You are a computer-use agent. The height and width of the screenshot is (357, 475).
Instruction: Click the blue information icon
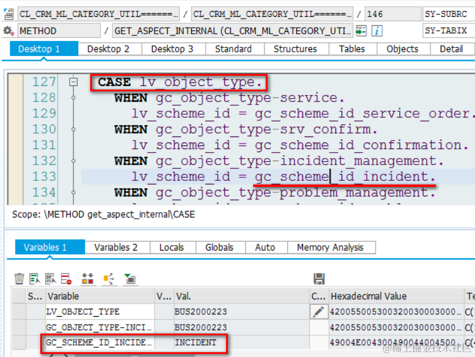click(x=377, y=31)
